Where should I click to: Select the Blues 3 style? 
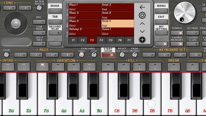click(x=85, y=24)
